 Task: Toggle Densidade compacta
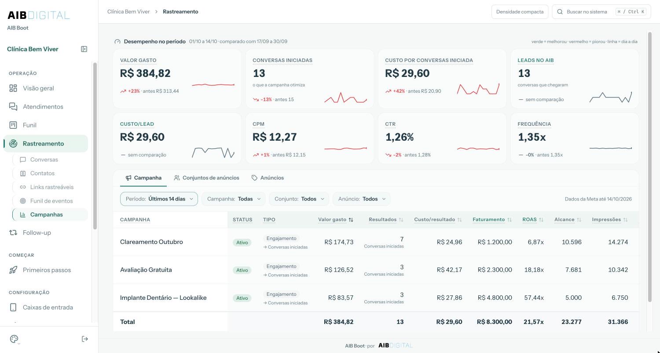click(520, 12)
